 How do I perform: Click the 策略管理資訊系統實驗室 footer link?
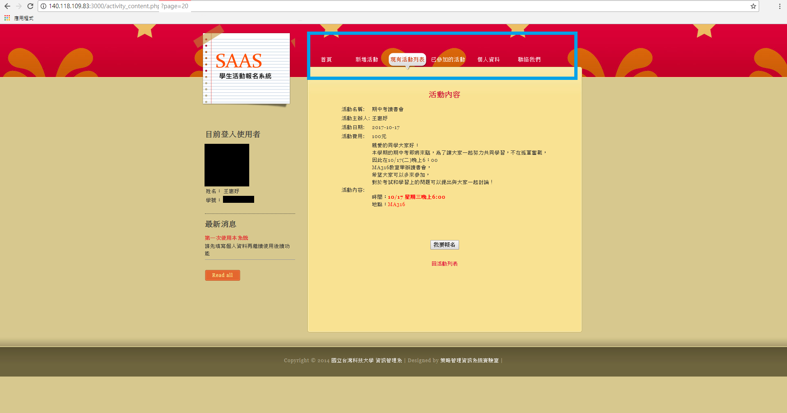[x=469, y=361]
